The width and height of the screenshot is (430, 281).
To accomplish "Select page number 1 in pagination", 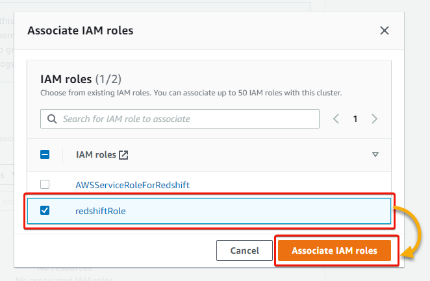I will tap(355, 119).
